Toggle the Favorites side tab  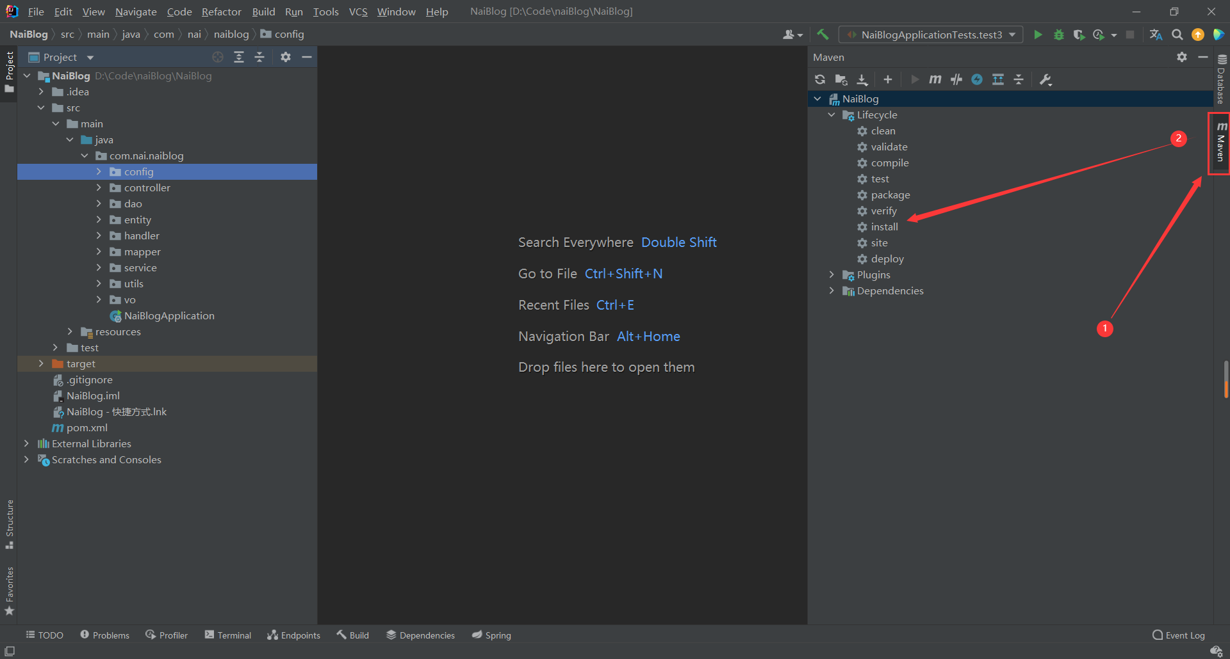[9, 591]
